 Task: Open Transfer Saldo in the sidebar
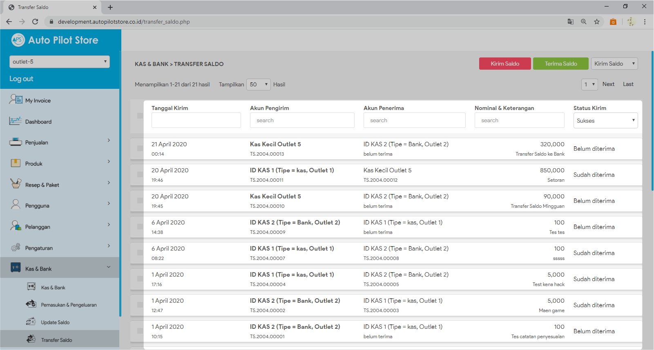56,340
